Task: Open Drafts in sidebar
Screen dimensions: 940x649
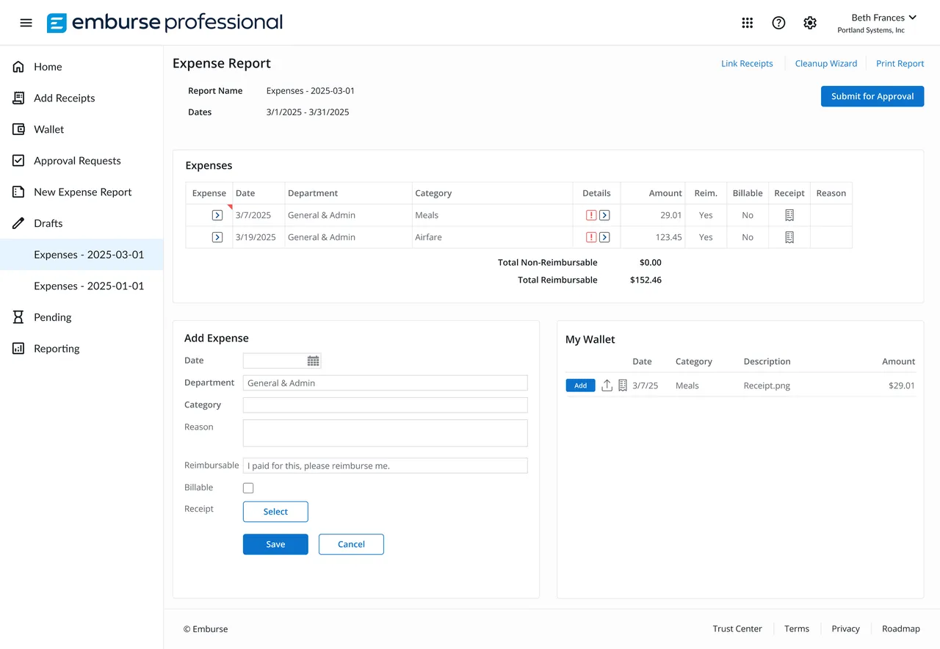Action: [x=48, y=223]
